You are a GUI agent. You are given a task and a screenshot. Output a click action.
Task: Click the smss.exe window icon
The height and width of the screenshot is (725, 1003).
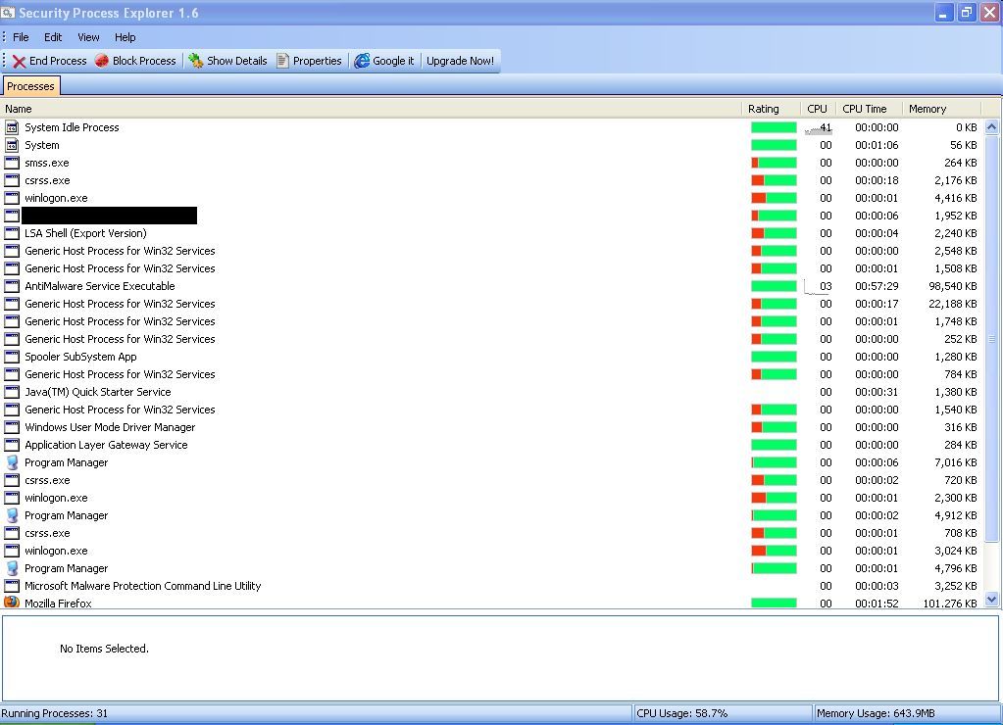[x=12, y=163]
